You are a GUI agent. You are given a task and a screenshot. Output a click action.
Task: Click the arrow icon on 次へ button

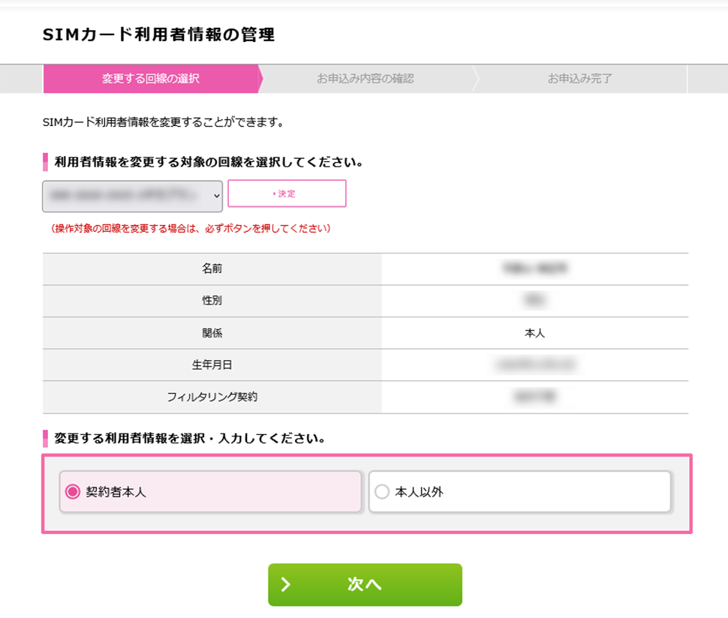(x=285, y=585)
